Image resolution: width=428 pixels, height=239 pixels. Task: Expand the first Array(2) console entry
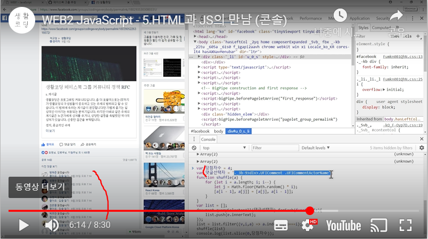198,154
